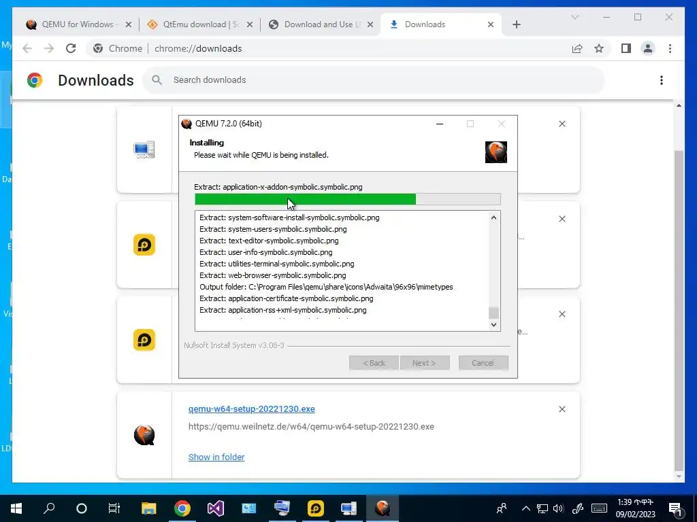Click the QEMU installer taskbar icon
The height and width of the screenshot is (522, 697).
[x=383, y=508]
